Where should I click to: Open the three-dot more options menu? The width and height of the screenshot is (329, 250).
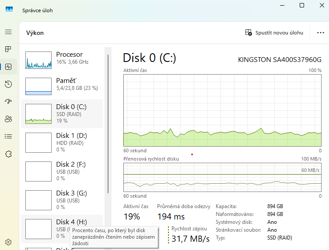tap(320, 33)
